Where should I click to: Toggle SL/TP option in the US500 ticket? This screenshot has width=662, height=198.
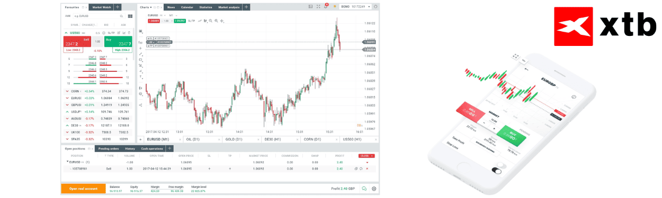[111, 33]
